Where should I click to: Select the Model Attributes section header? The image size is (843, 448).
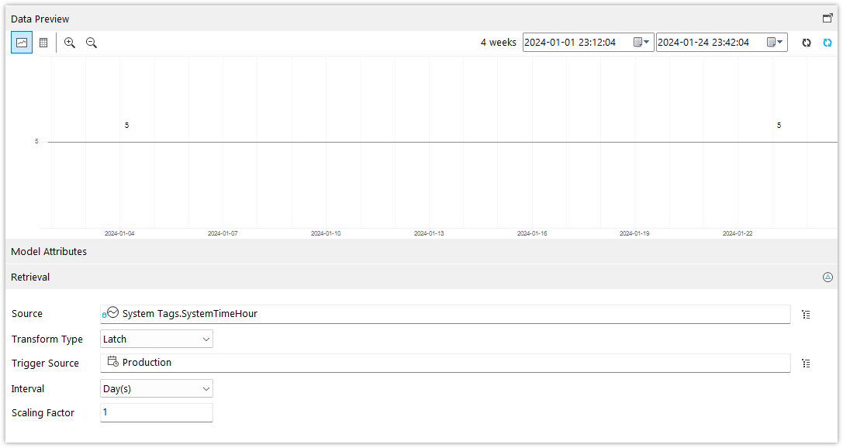[x=48, y=251]
